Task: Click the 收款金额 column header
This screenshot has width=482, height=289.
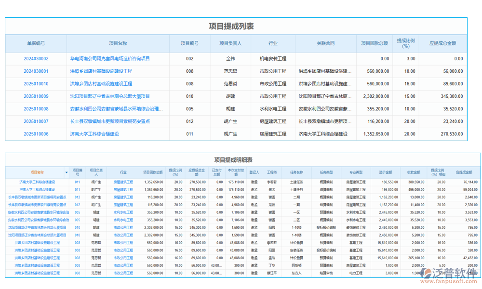Action: click(414, 172)
